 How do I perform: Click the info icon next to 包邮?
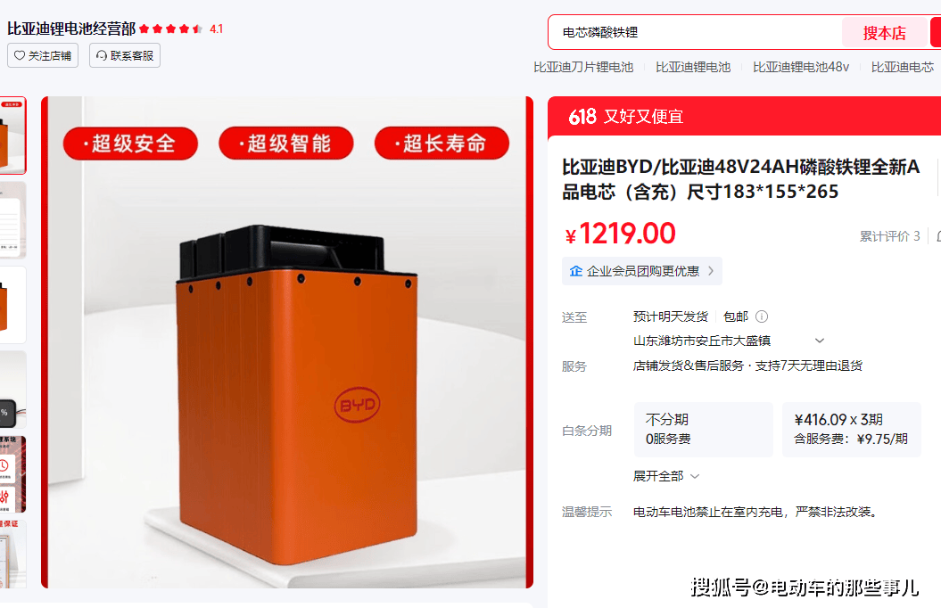point(762,316)
